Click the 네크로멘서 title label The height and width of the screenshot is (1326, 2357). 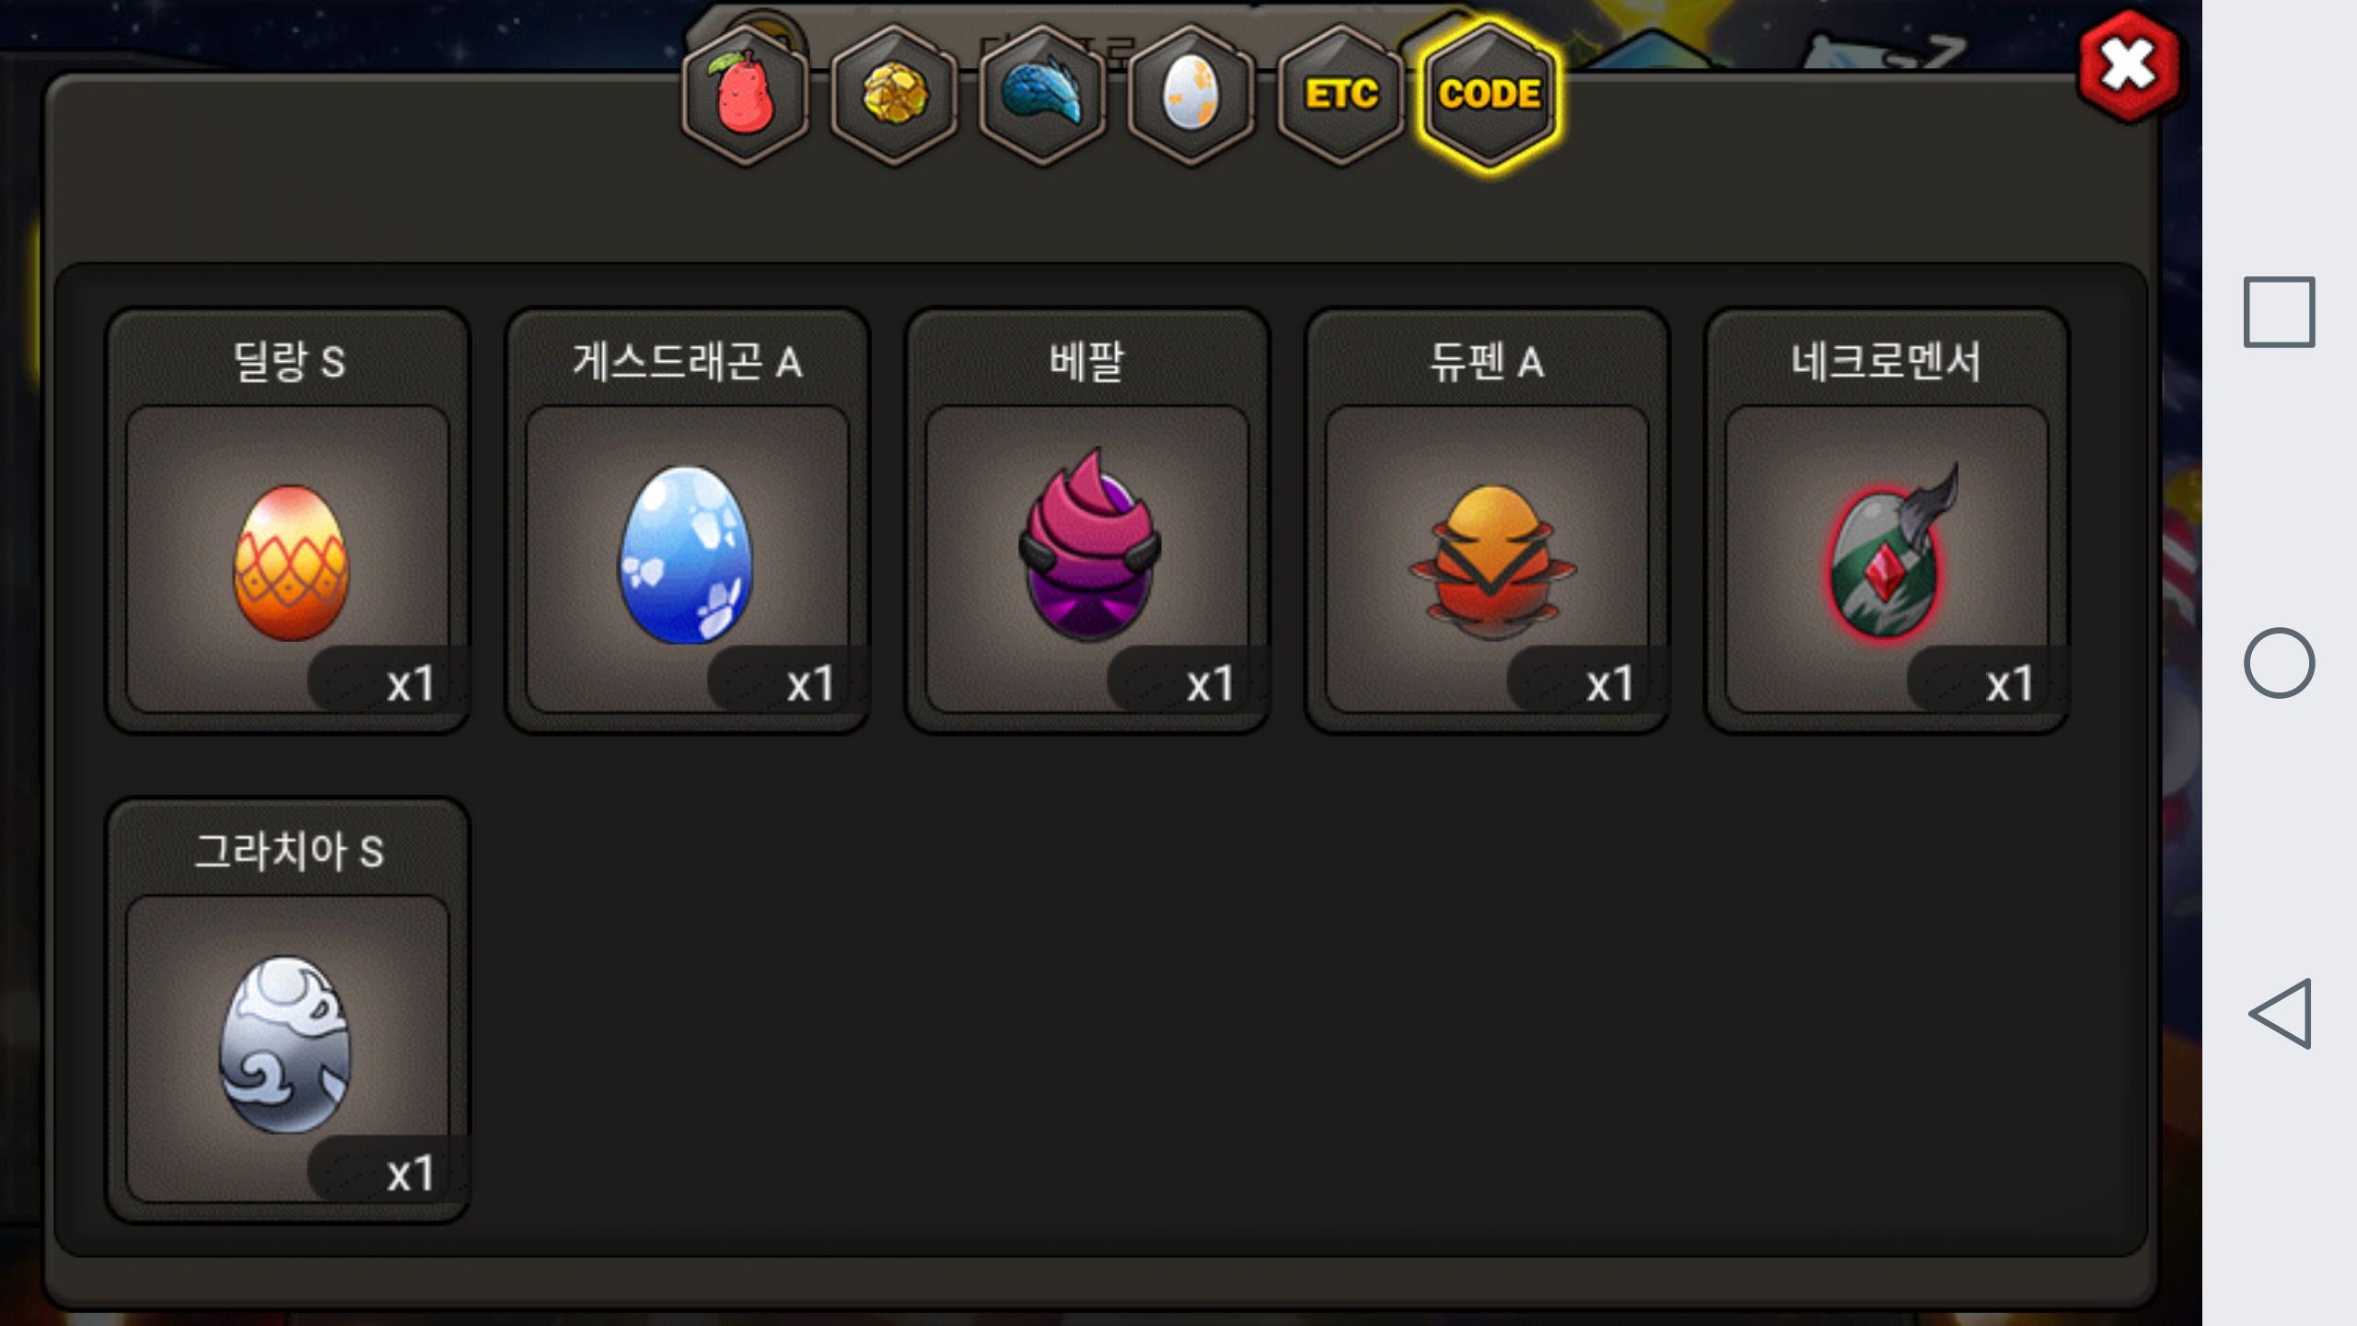pos(1886,361)
